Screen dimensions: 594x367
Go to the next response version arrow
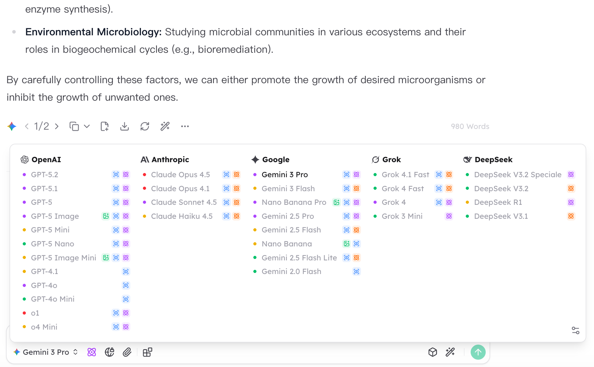pos(57,127)
